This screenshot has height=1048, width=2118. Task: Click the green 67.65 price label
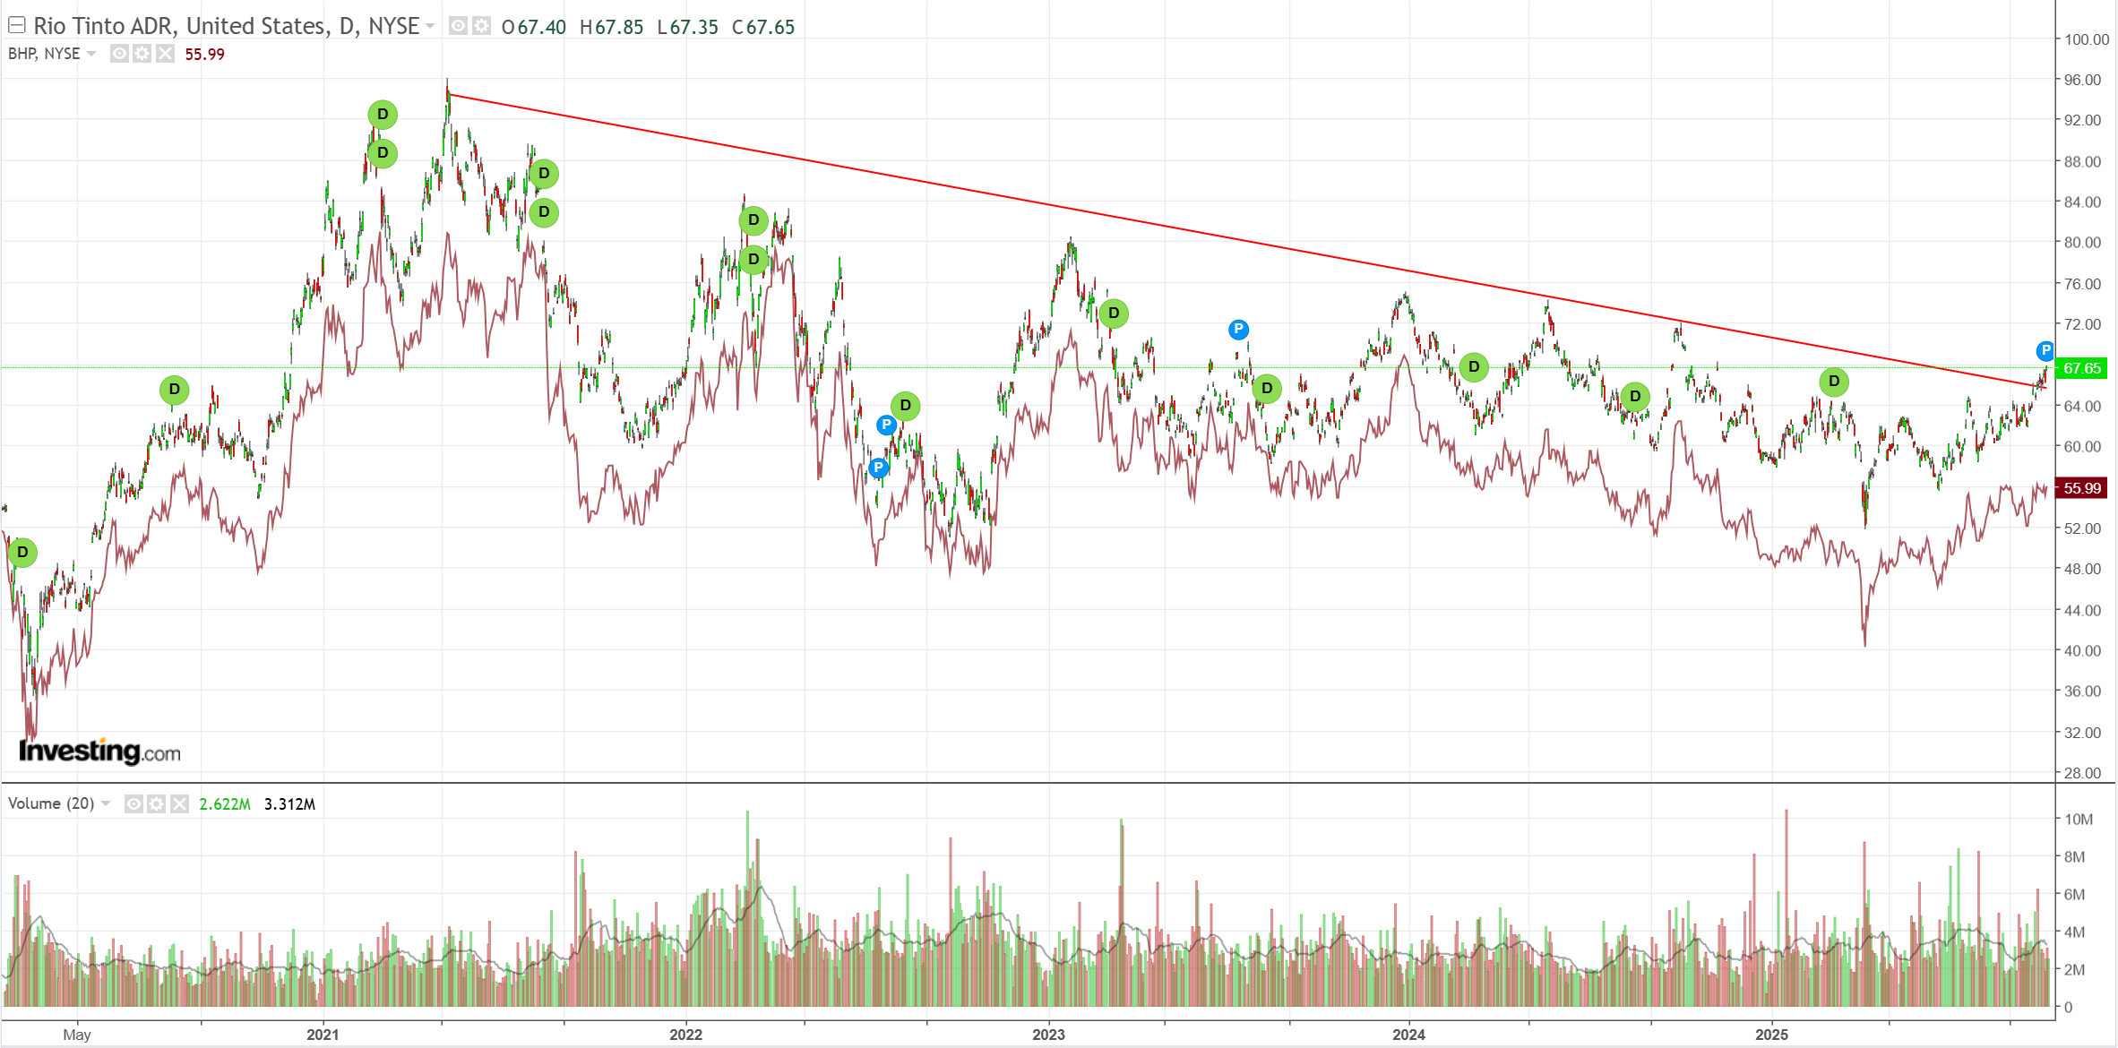tap(2081, 368)
